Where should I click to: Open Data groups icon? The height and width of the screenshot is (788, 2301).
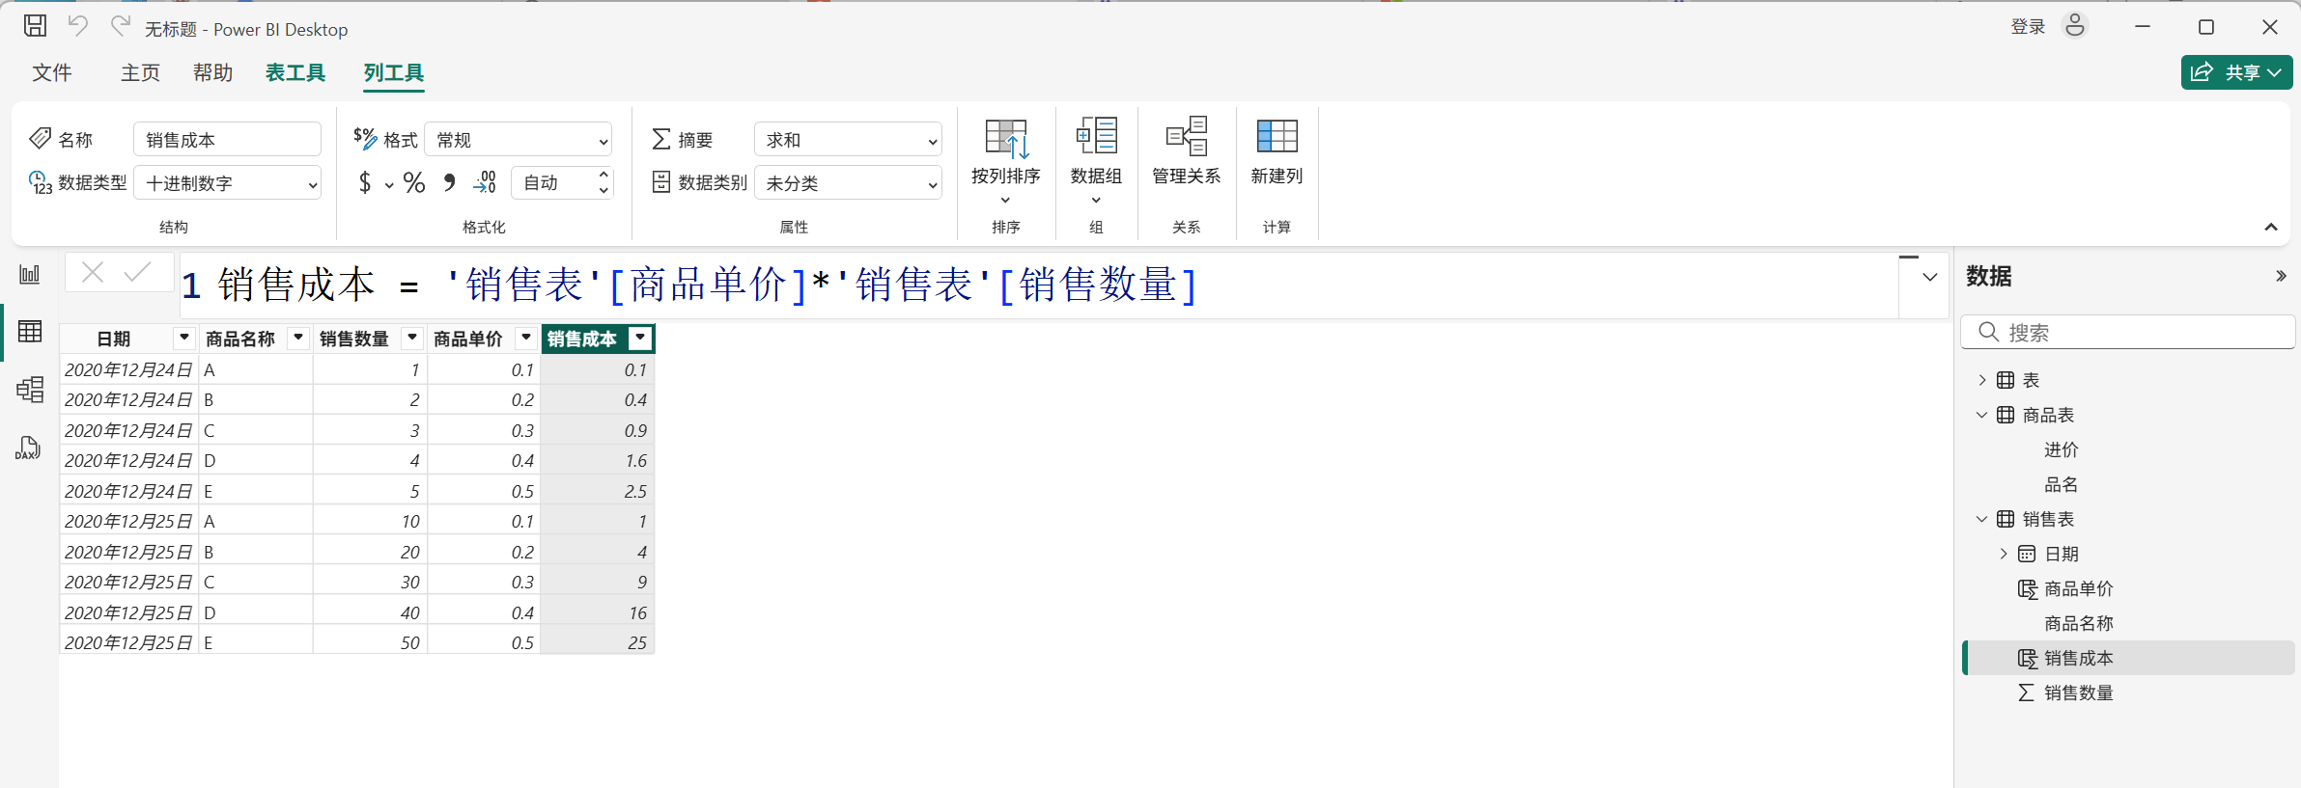tap(1097, 137)
